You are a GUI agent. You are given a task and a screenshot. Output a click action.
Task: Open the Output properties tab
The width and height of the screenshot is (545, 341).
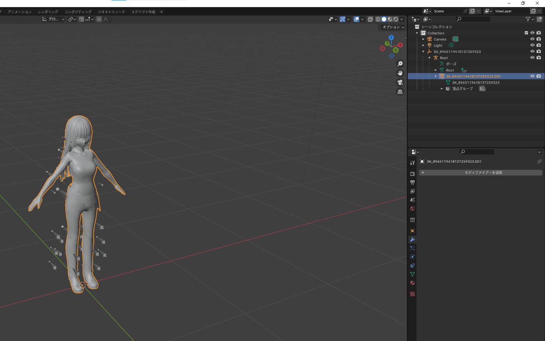[412, 183]
